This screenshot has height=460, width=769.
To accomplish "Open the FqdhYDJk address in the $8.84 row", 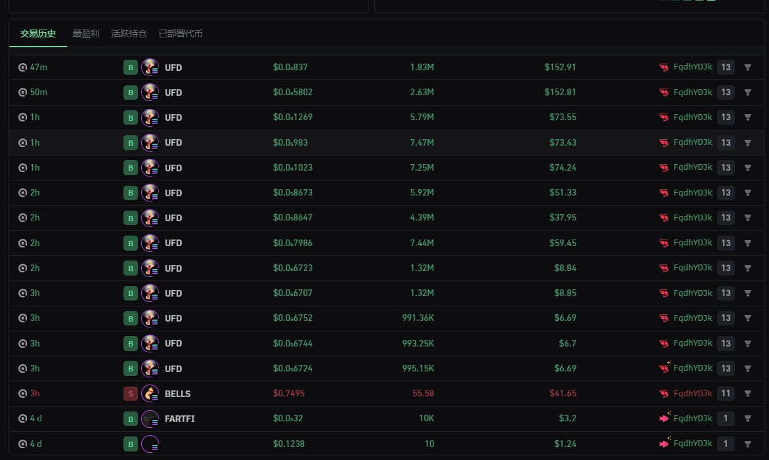I will [x=692, y=268].
